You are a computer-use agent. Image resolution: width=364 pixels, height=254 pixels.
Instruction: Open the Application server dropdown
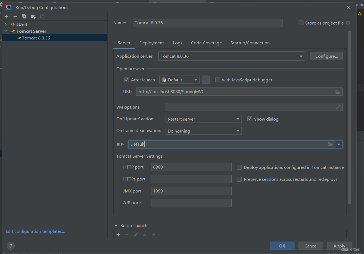(231, 56)
